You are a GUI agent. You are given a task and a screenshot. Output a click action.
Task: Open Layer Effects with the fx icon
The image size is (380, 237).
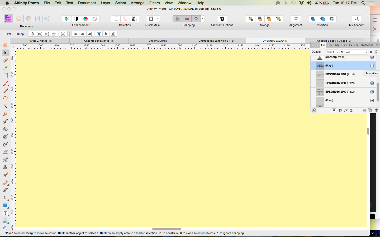346,110
